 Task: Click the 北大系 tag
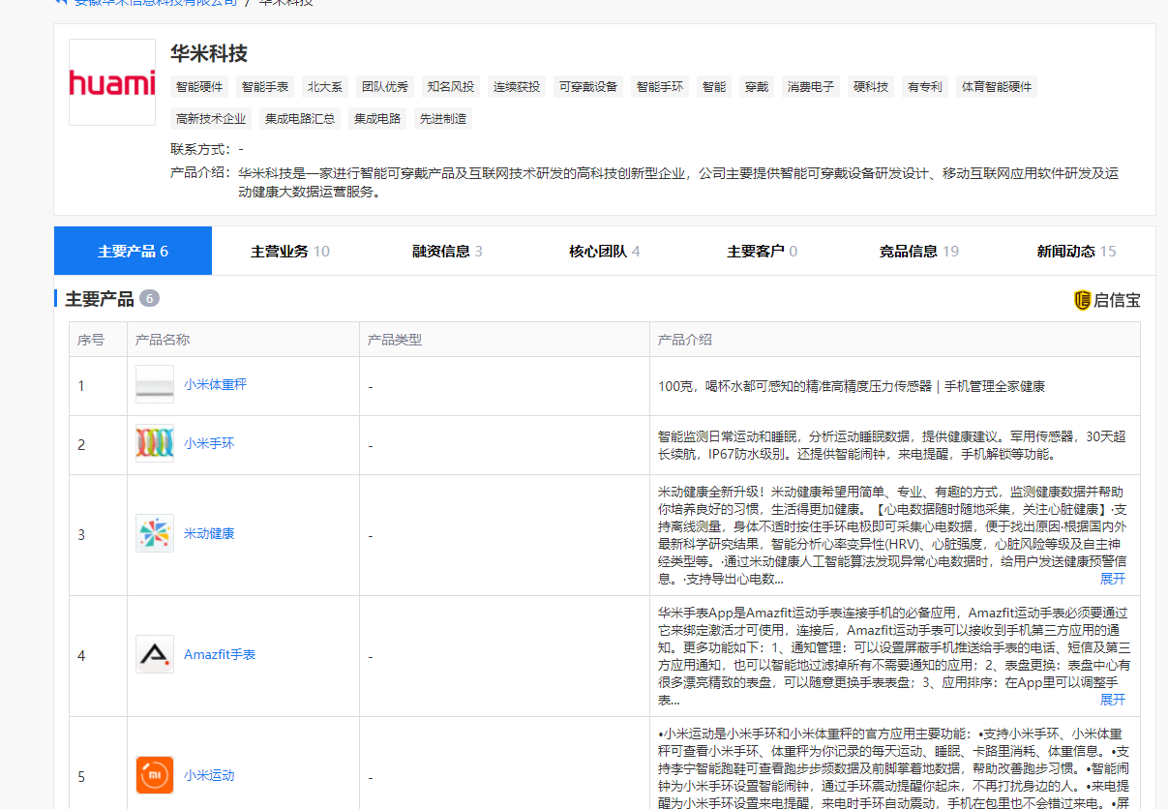[x=325, y=86]
